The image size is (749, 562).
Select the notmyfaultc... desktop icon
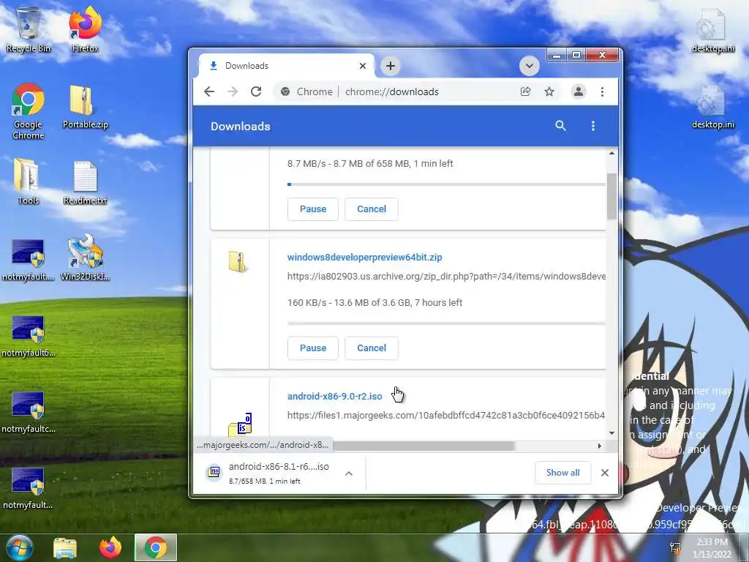[x=29, y=412]
